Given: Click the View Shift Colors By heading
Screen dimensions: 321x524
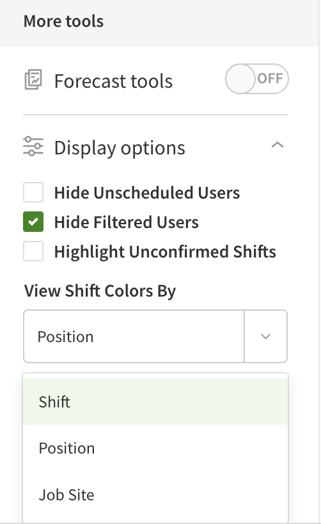Looking at the screenshot, I should pos(100,291).
